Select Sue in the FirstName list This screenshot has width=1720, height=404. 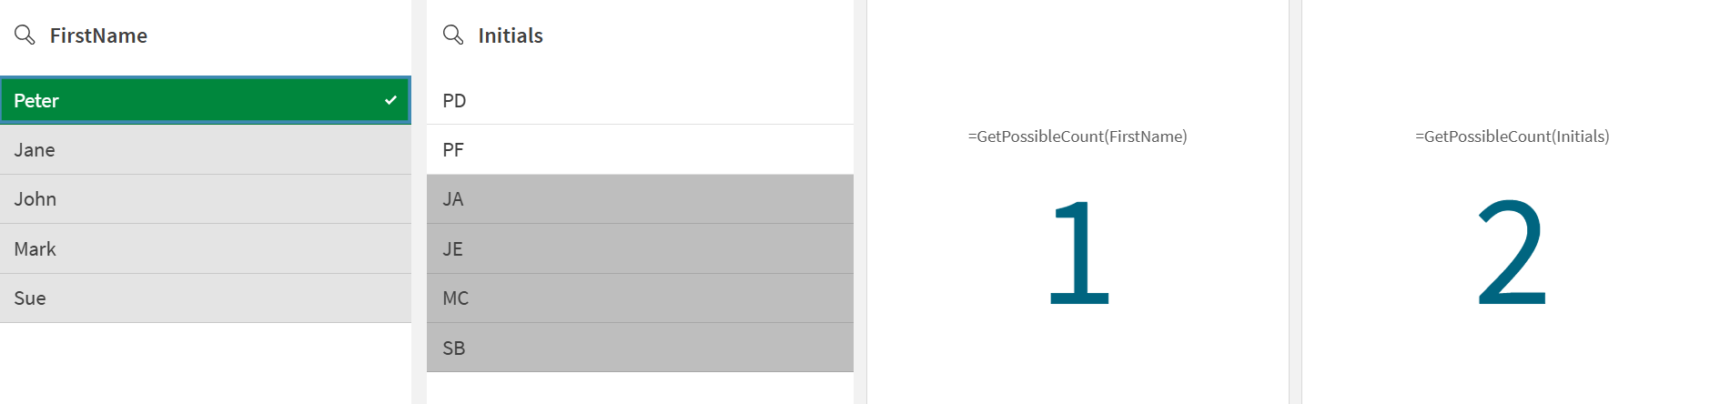pos(205,298)
